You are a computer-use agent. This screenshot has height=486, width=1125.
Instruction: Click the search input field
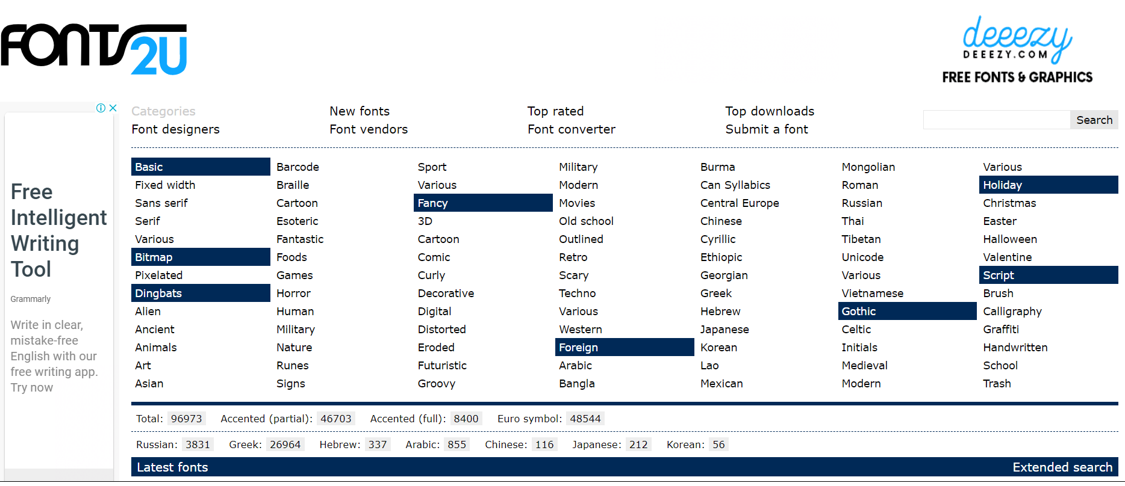(997, 120)
